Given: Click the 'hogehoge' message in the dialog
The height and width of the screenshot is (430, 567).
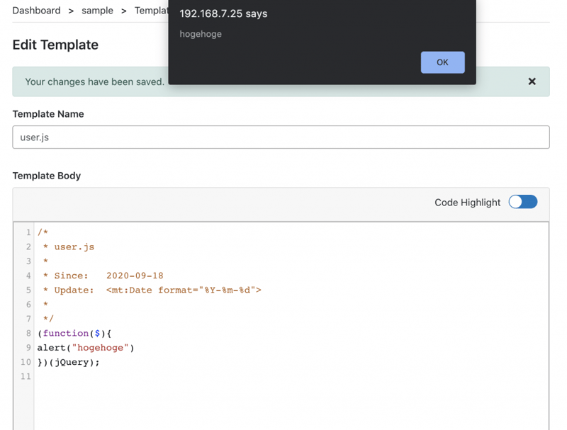Looking at the screenshot, I should 201,34.
